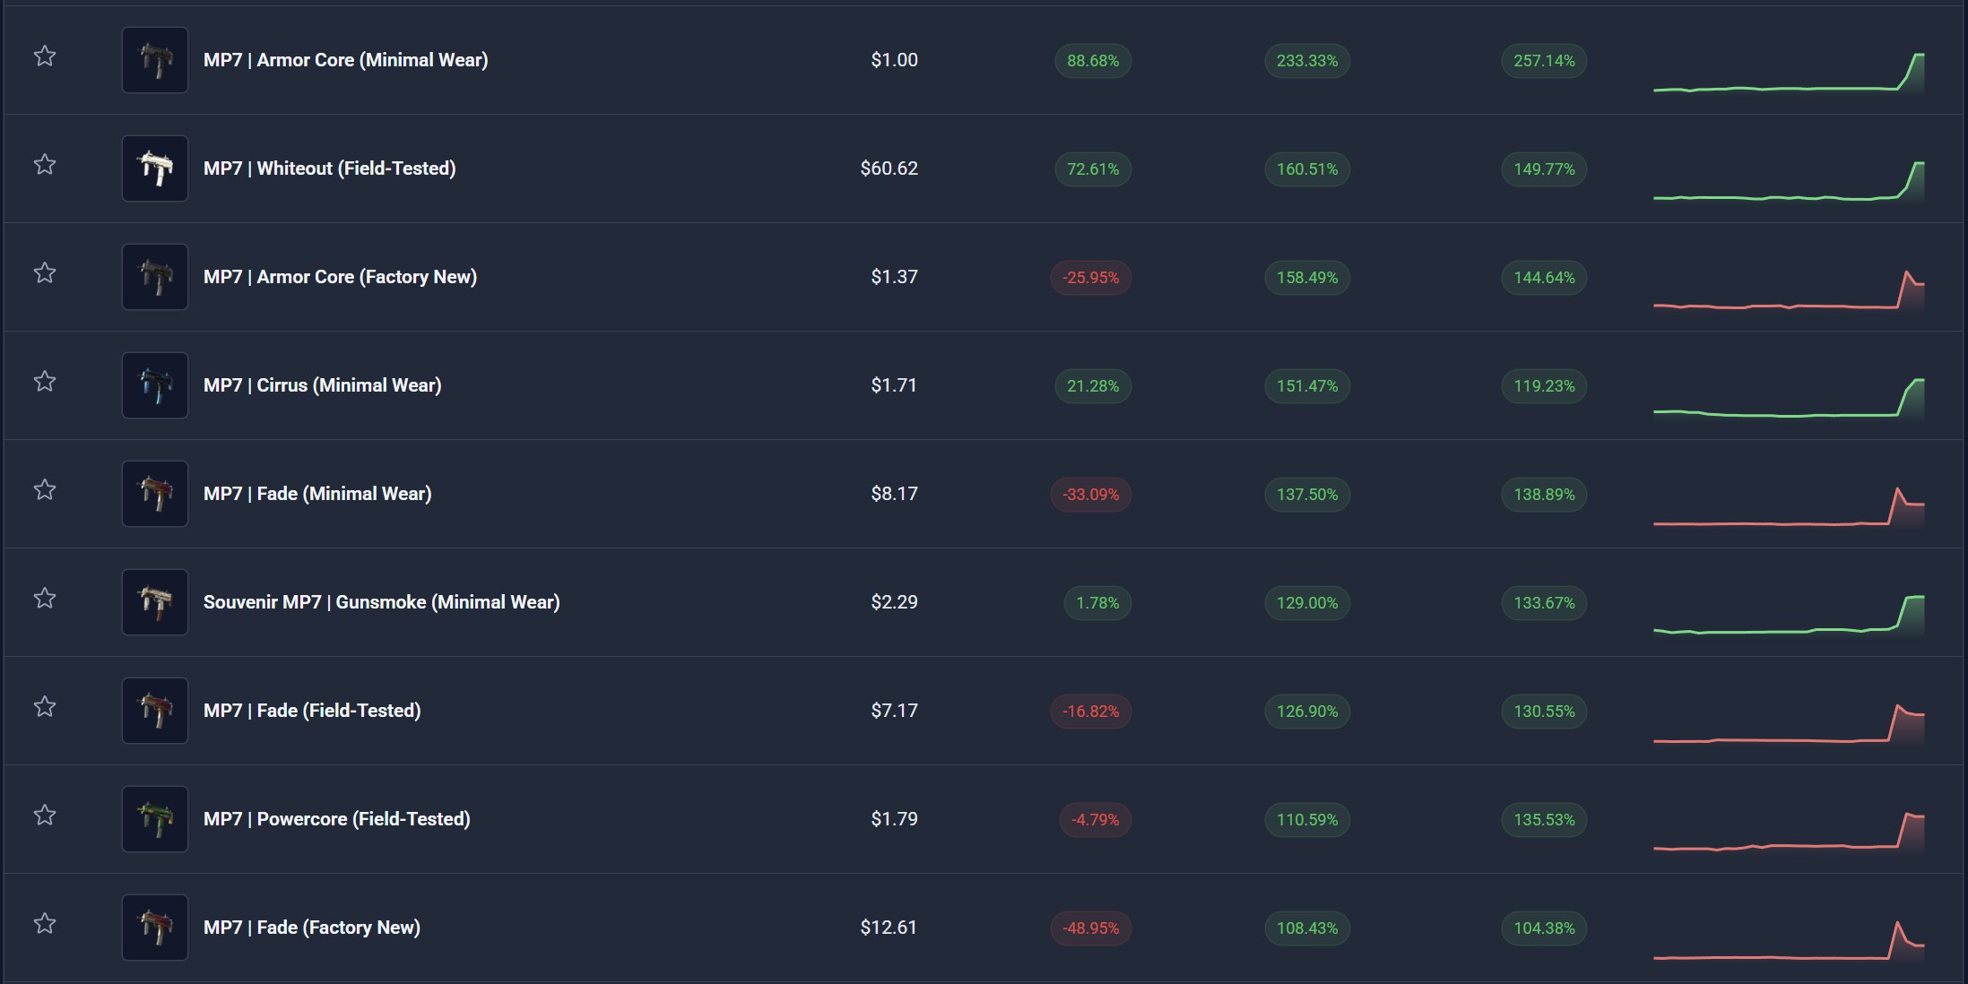Click the -48.95% price change badge
Image resolution: width=1968 pixels, height=984 pixels.
(x=1090, y=928)
